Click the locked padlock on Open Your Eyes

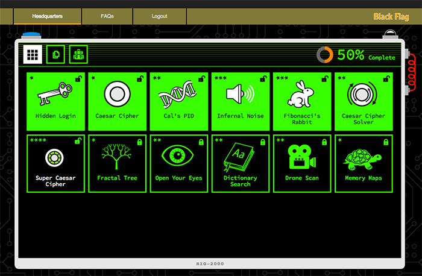201,142
